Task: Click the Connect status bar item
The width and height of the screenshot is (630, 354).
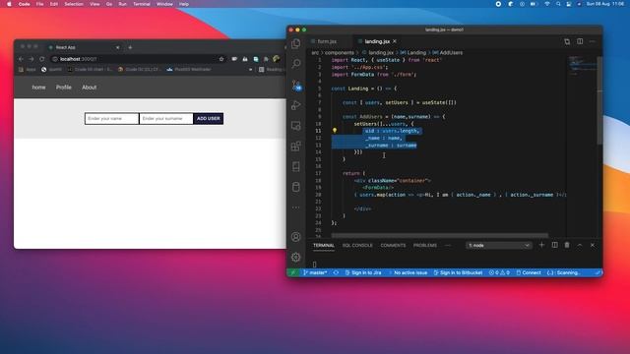Action: pos(529,272)
